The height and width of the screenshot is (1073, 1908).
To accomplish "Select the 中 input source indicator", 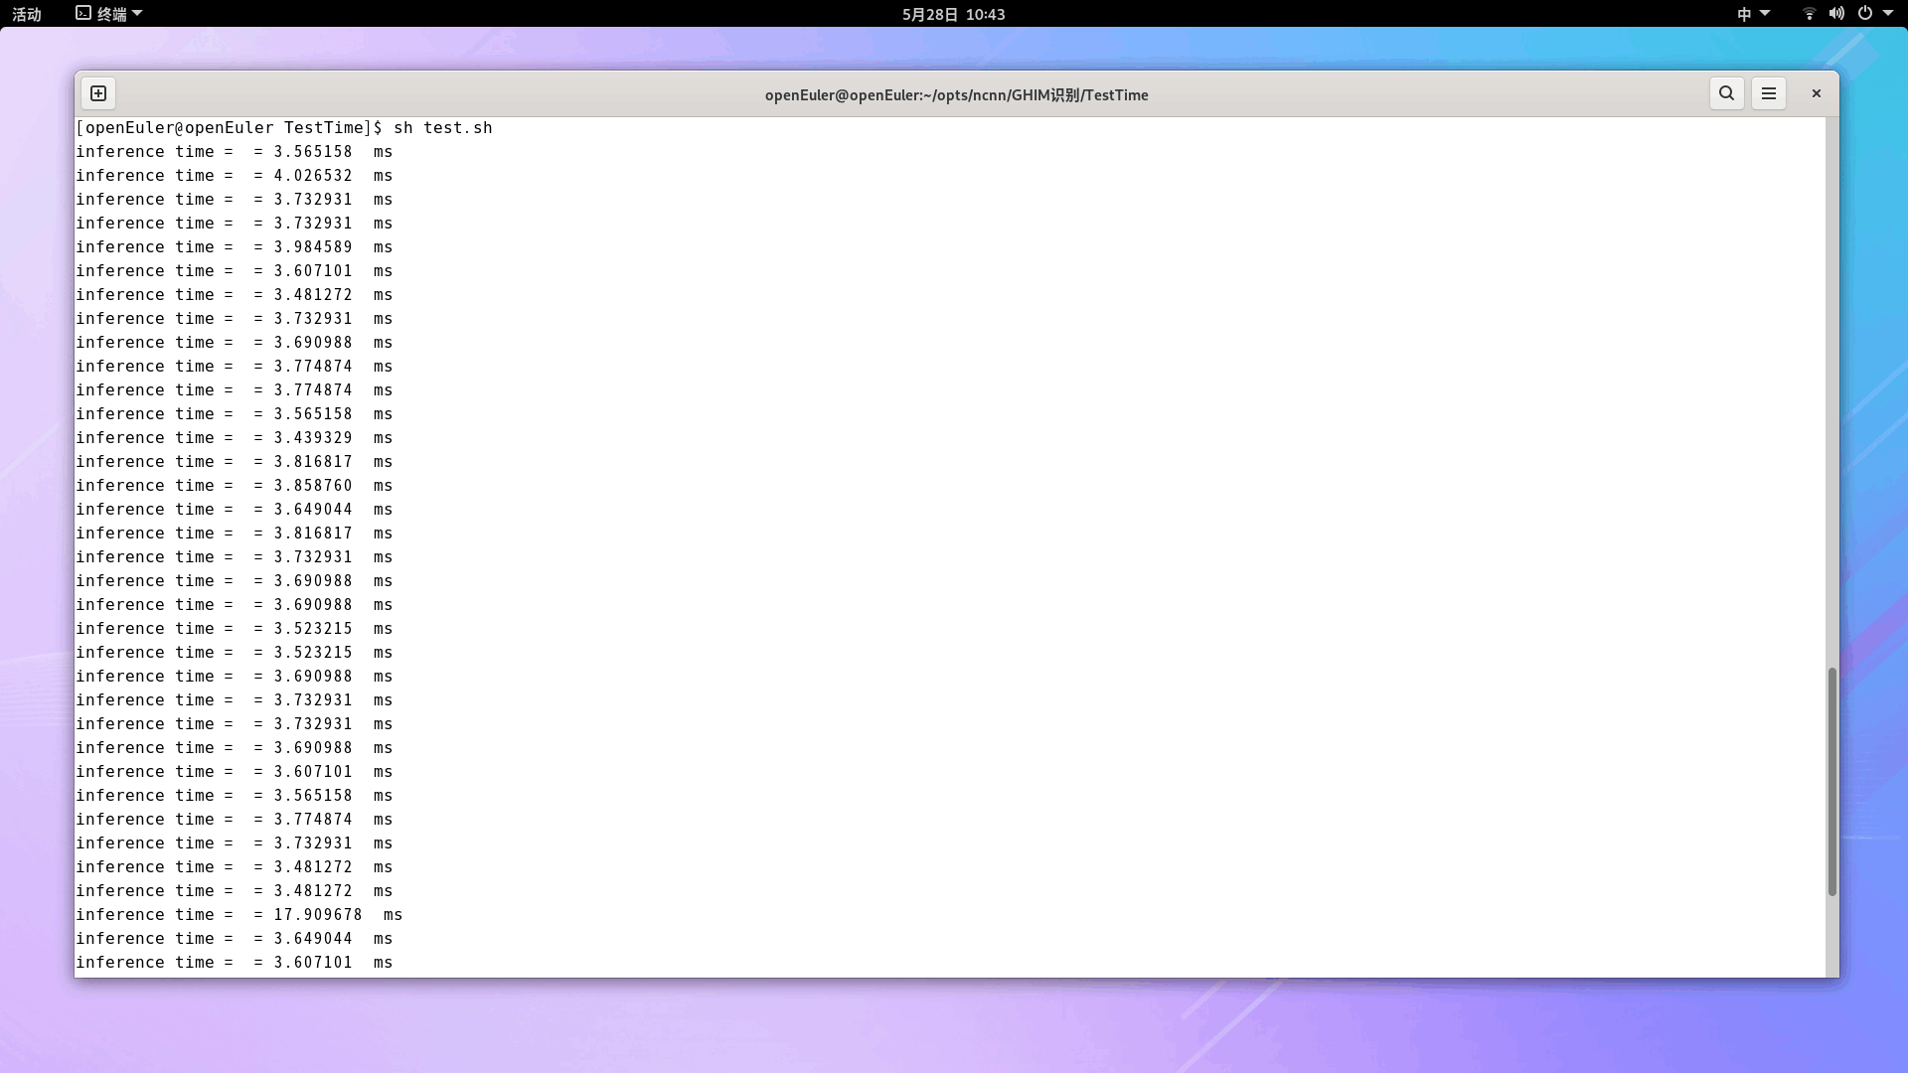I will point(1744,14).
